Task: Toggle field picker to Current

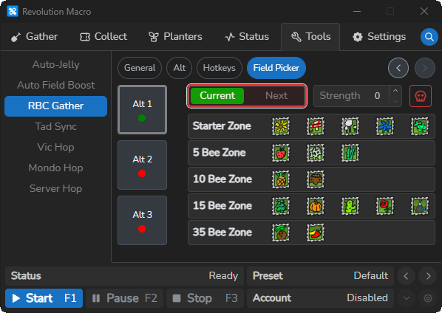Action: click(217, 96)
